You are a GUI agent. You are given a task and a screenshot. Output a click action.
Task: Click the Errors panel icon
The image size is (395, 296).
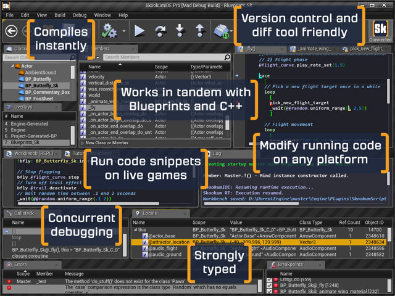coord(9,265)
